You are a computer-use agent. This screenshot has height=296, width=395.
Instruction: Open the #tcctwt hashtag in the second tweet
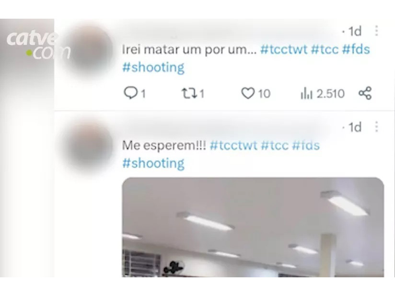(233, 146)
